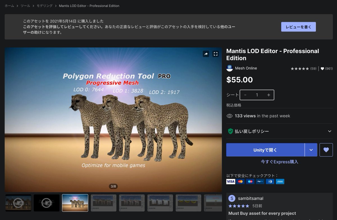Screen dimensions: 337x220
Task: Click the Mantis LOD Editor breadcrumb text
Action: point(89,6)
